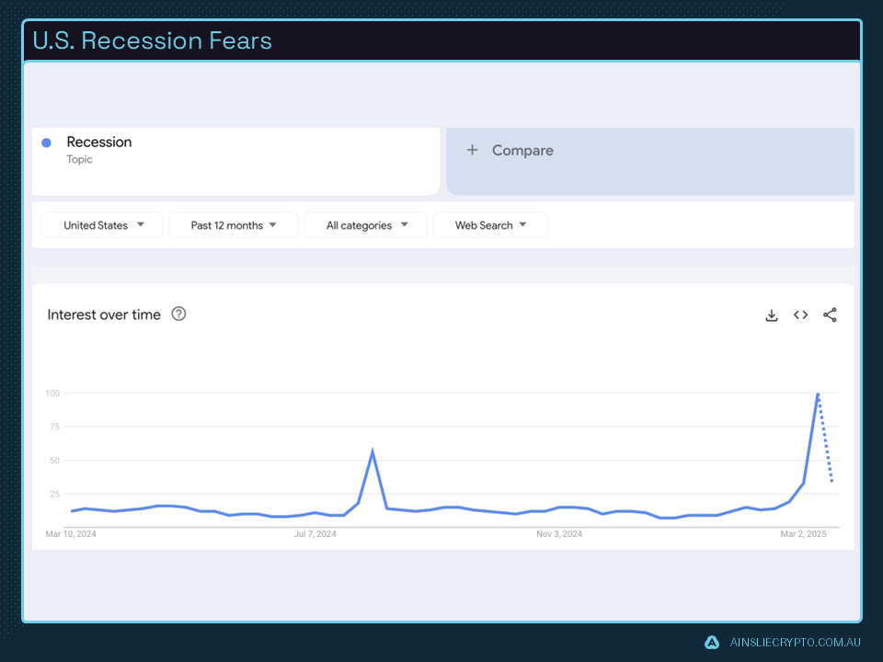Click the peak value at 100 on the chart
This screenshot has height=662, width=883.
pyautogui.click(x=817, y=394)
